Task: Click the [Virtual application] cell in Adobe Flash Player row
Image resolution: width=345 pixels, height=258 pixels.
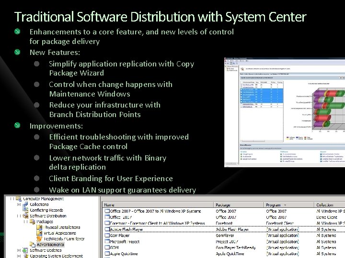Action: [x=283, y=229]
